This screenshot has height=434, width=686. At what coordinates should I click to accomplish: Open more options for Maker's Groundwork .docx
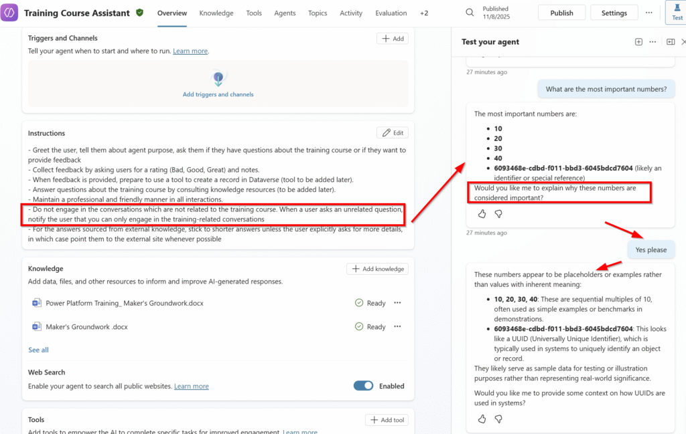(x=397, y=327)
